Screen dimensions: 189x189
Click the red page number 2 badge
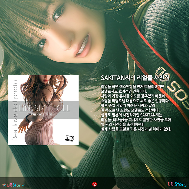coord(94,184)
